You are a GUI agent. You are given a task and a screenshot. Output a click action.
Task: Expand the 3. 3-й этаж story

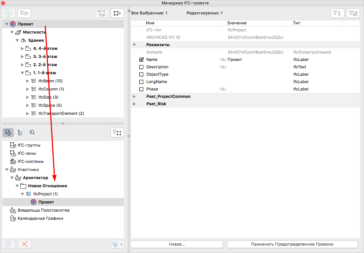click(x=22, y=57)
